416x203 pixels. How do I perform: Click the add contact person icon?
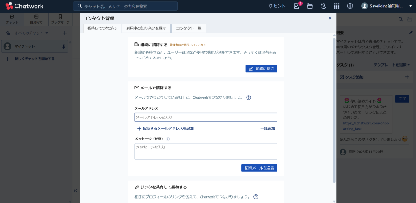coord(323,6)
